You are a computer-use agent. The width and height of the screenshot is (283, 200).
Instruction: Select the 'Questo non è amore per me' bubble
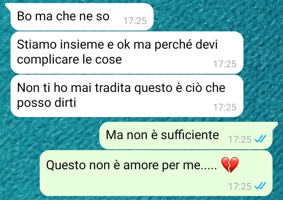pos(156,173)
